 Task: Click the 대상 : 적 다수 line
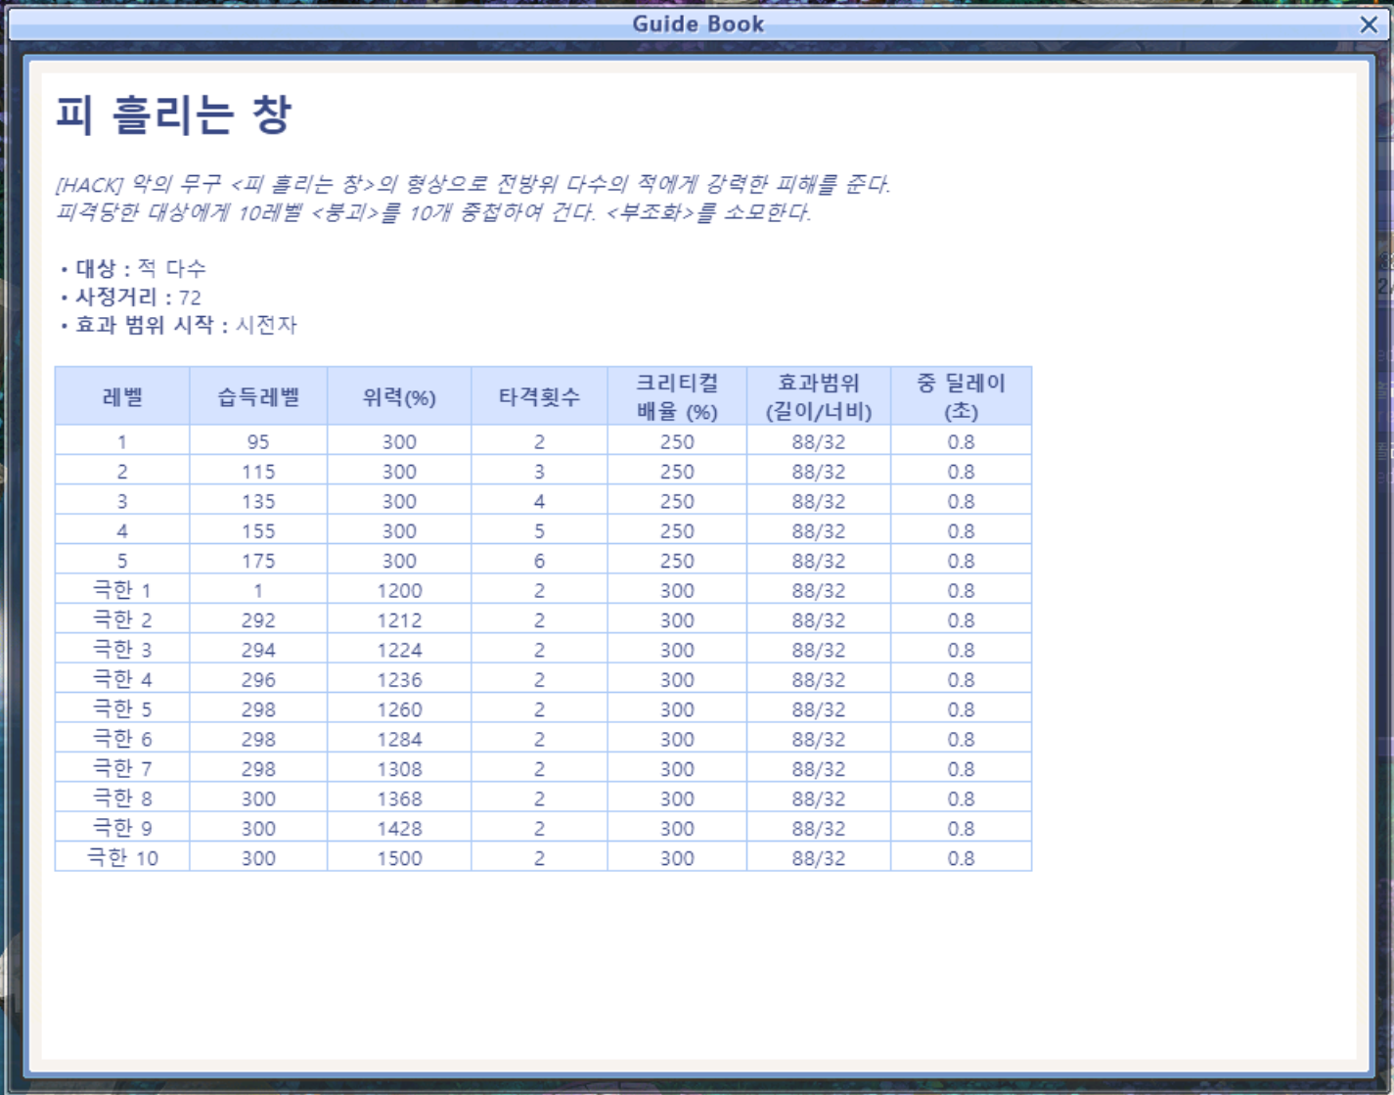(x=133, y=268)
